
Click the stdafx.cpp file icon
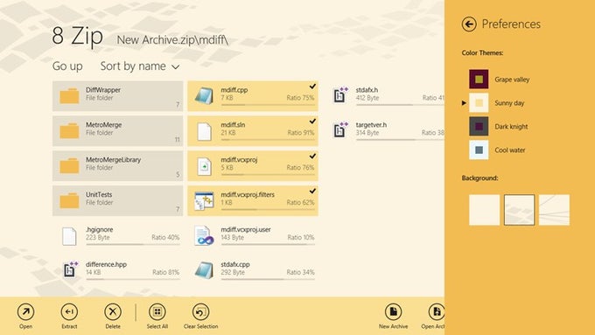[204, 270]
